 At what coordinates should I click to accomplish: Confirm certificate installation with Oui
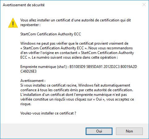coord(99,131)
